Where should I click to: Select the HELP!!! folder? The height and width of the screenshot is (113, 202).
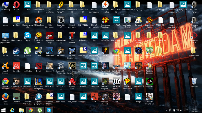[x=5, y=51]
